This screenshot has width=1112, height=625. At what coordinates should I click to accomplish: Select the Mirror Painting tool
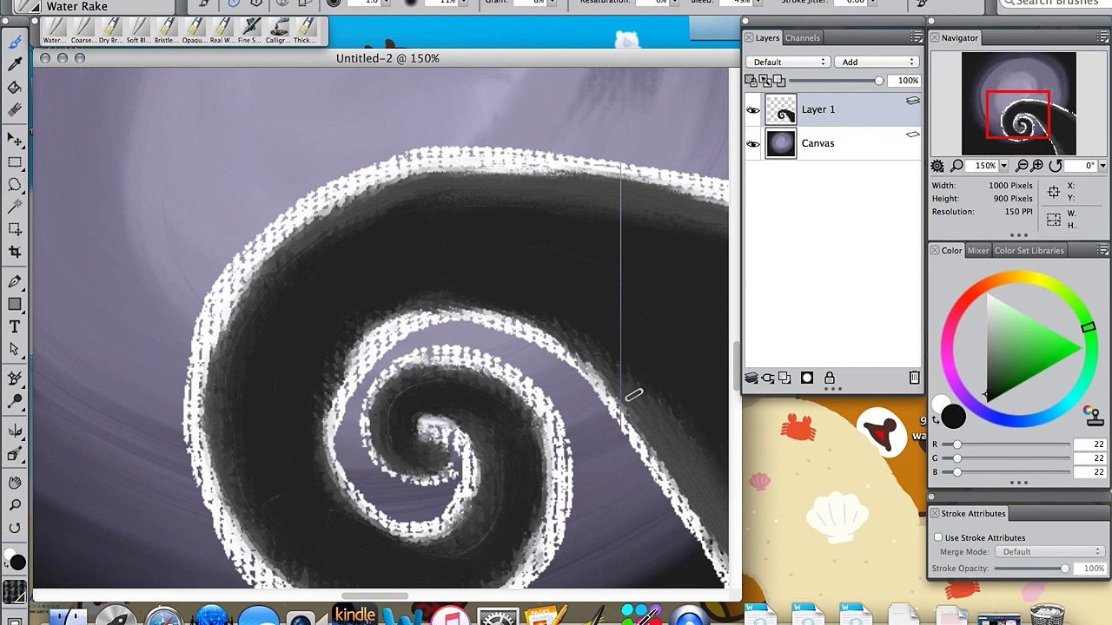(x=15, y=431)
